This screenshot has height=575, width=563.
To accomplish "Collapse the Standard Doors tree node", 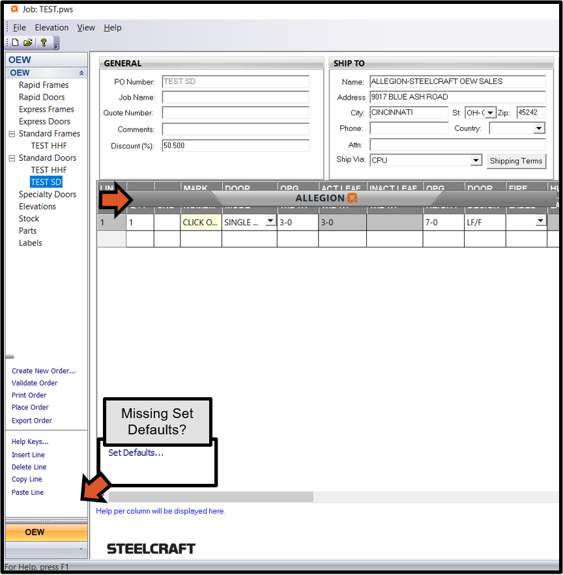I will [x=12, y=158].
